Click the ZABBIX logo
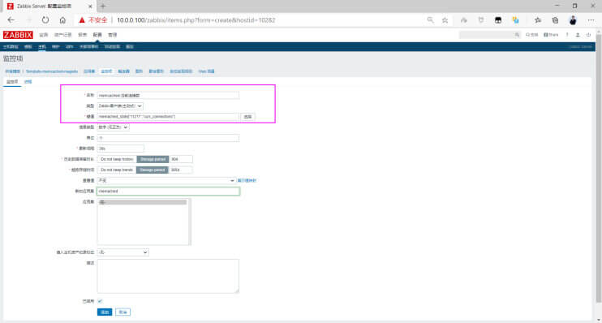602x323 pixels. tap(18, 35)
